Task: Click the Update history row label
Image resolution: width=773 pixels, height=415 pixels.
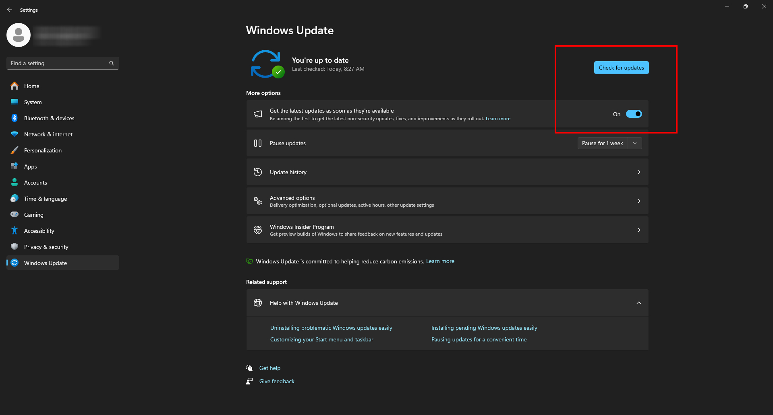Action: (288, 172)
